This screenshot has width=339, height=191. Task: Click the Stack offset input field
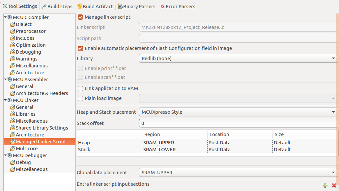pyautogui.click(x=239, y=123)
